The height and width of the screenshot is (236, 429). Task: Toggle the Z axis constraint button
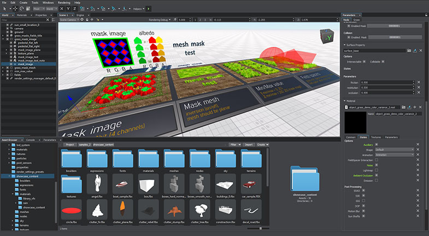pos(74,9)
